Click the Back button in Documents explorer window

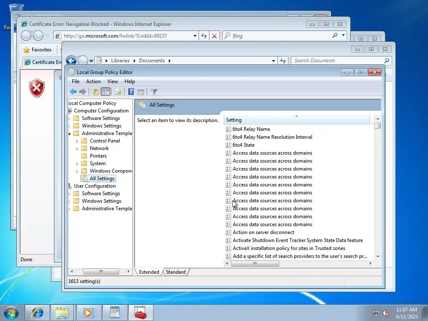tap(71, 60)
